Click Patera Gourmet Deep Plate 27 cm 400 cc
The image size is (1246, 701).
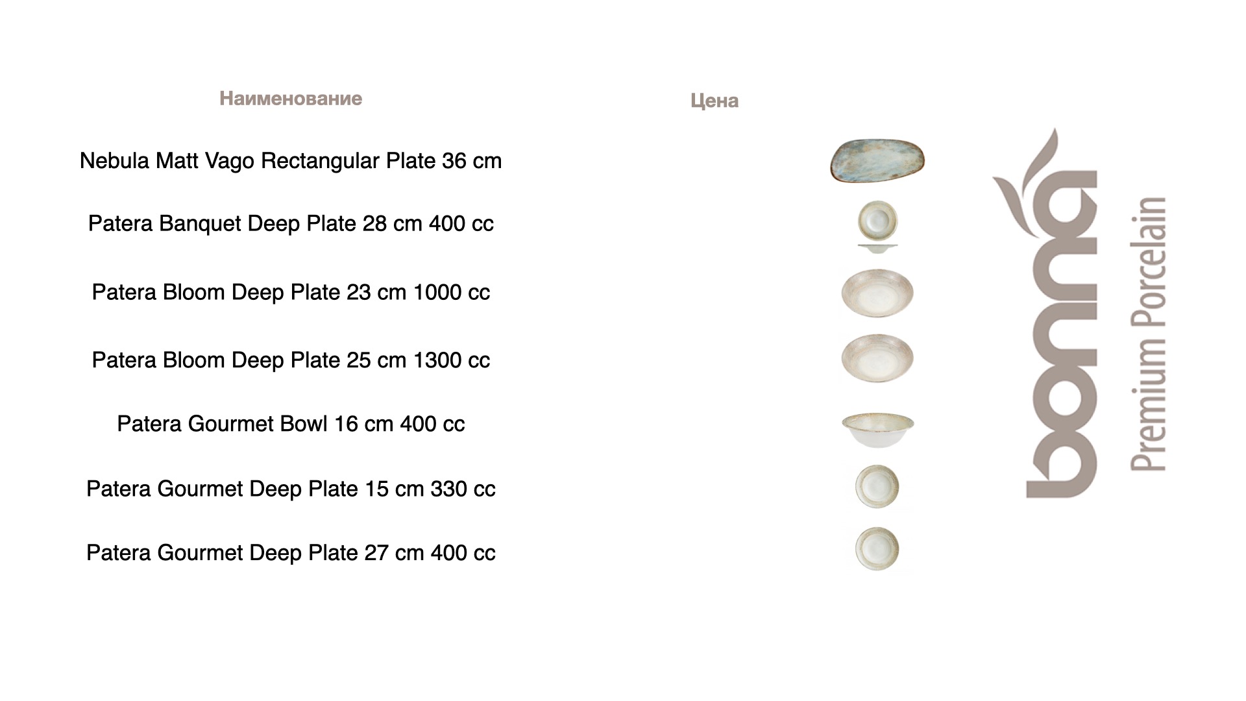point(290,554)
